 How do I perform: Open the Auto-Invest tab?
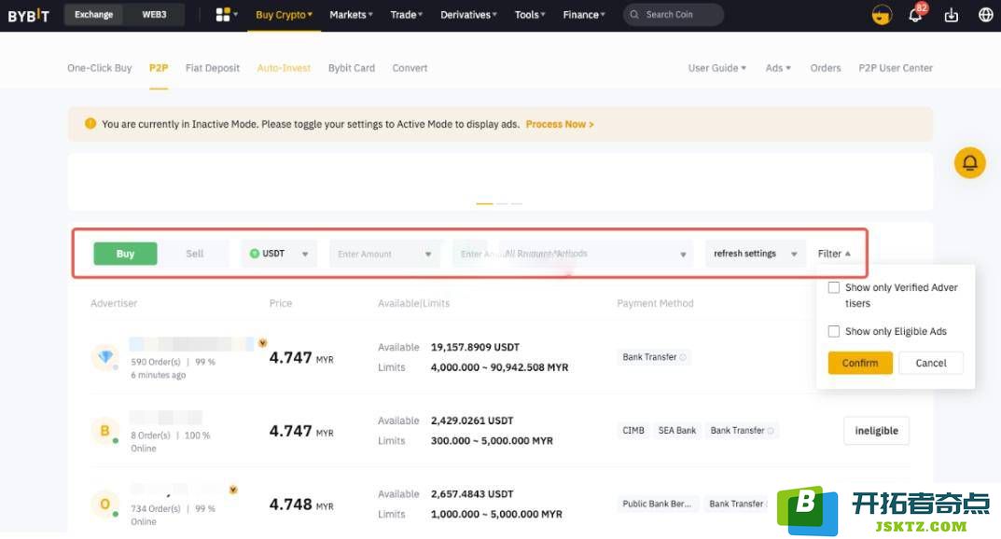pos(284,68)
